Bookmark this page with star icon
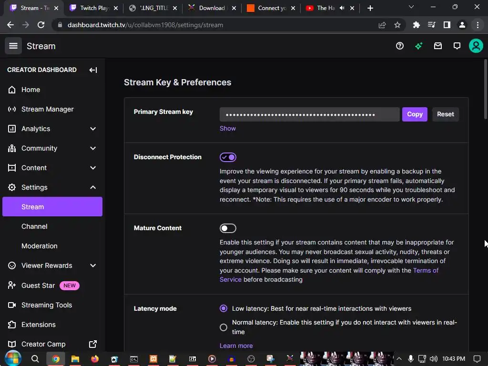Viewport: 488px width, 366px height. tap(397, 25)
